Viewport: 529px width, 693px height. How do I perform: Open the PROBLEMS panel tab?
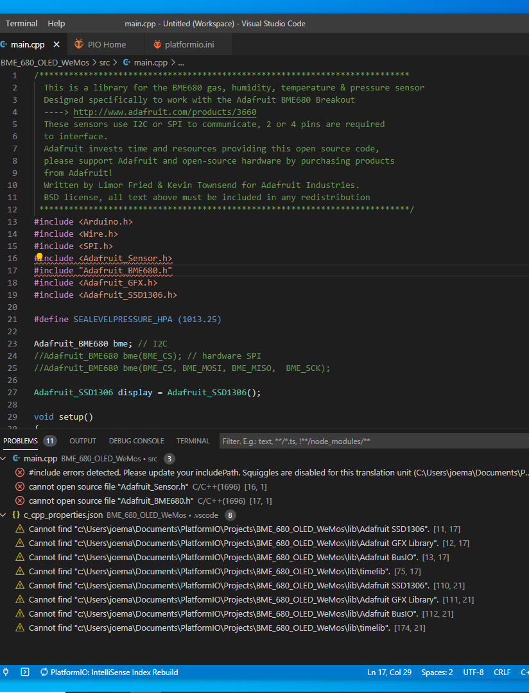click(x=21, y=441)
